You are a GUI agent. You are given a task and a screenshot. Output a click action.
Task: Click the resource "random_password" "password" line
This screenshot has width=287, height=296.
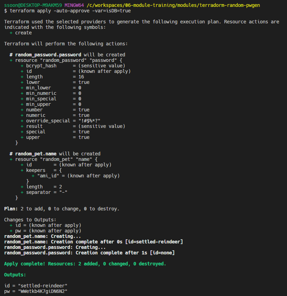pos(66,60)
